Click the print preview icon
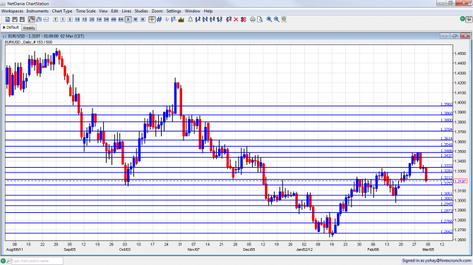Viewport: 473px width, 265px height. pos(260,20)
